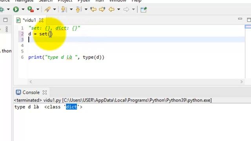Close the *vidu1 editor tab
This screenshot has width=251, height=141.
(41, 20)
